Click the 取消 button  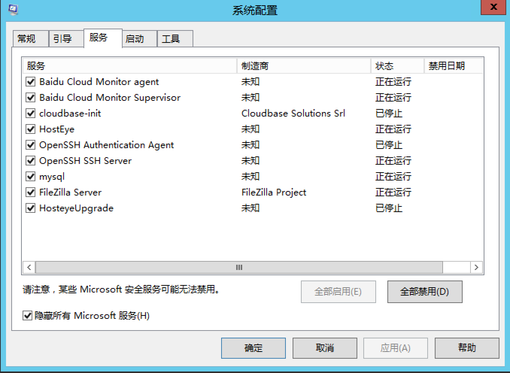tap(325, 348)
